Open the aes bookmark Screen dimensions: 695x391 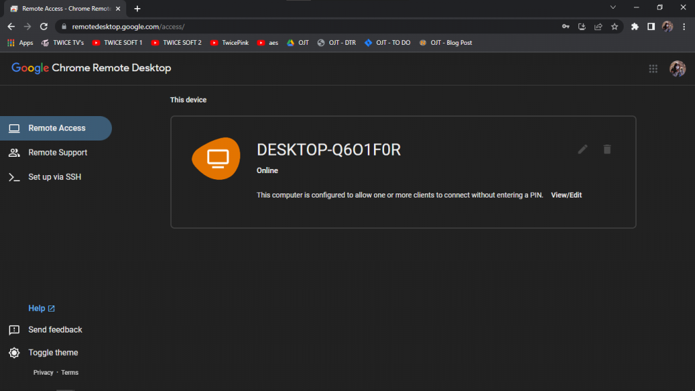[x=267, y=43]
